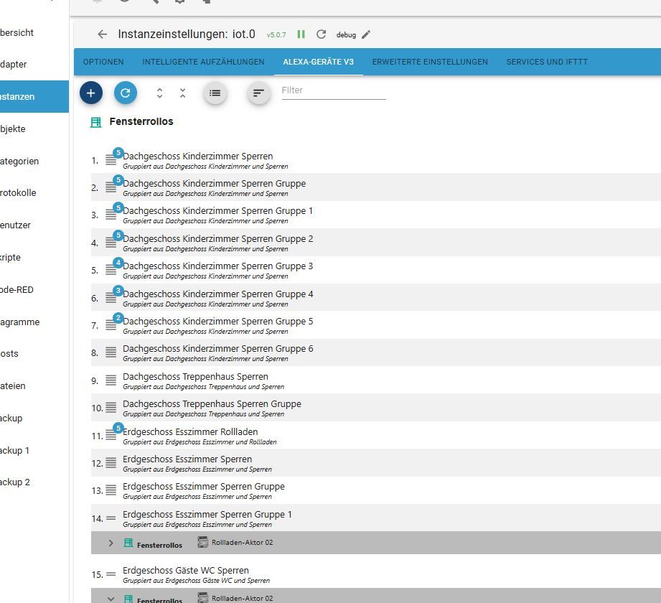
Task: Open the Kategorien sidebar item
Action: pos(34,161)
